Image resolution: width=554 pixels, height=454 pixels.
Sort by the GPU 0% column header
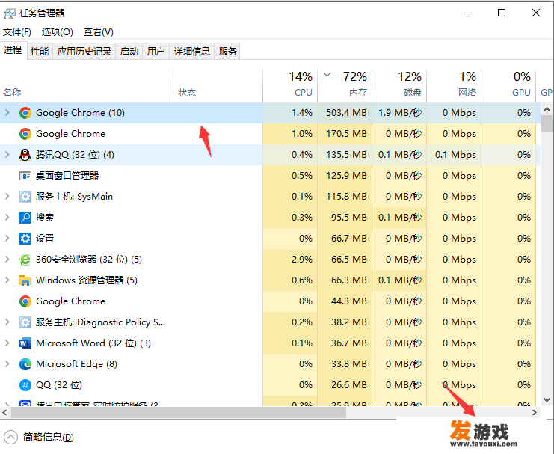(x=509, y=85)
